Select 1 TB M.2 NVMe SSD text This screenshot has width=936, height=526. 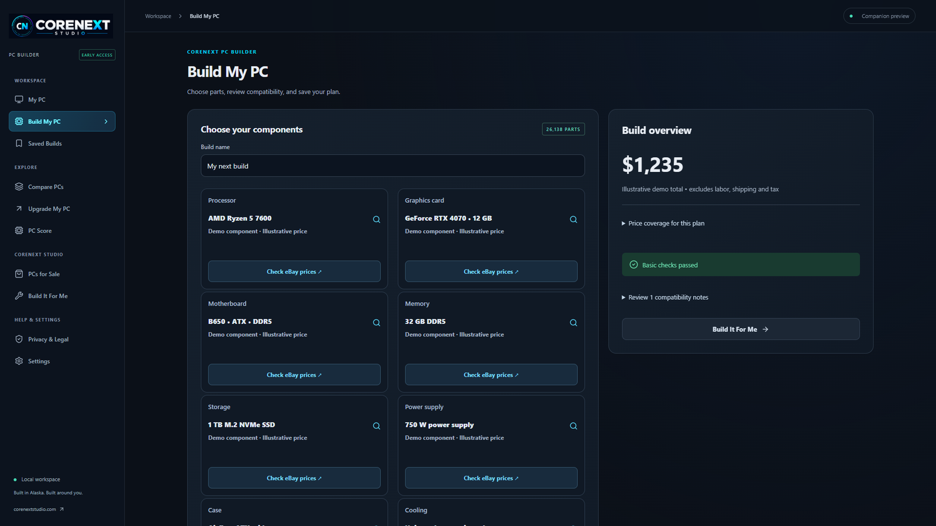pos(242,425)
